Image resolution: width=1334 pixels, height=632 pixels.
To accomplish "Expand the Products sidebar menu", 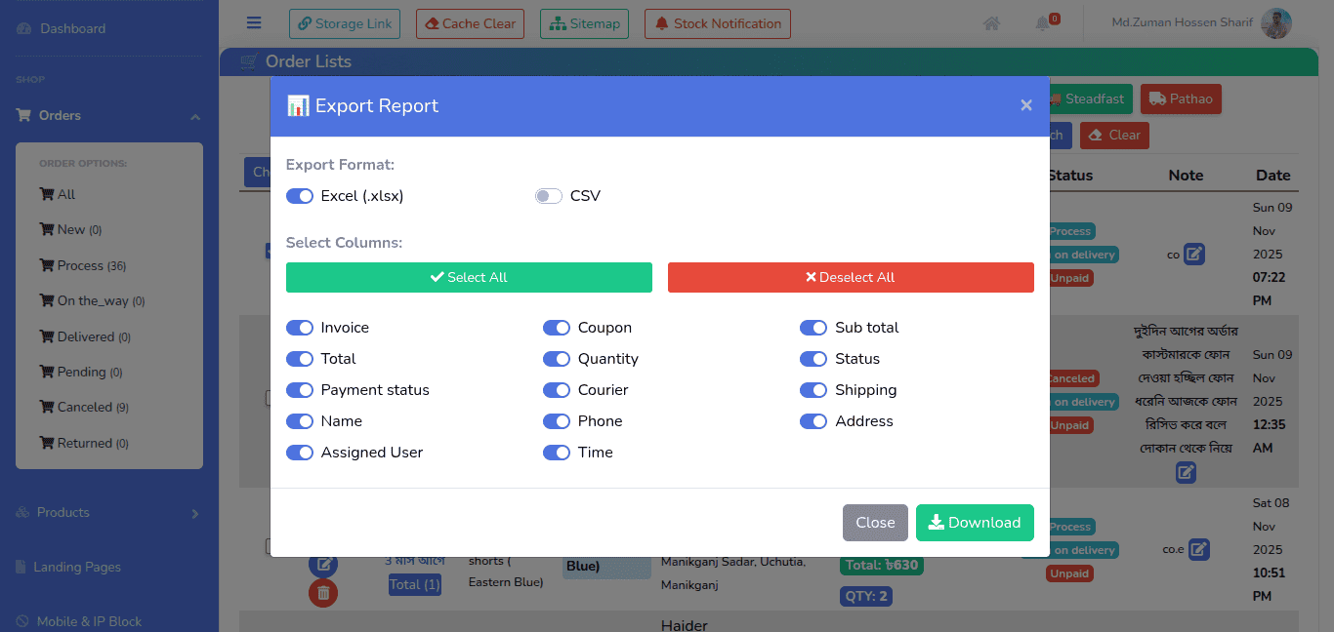I will click(x=194, y=513).
